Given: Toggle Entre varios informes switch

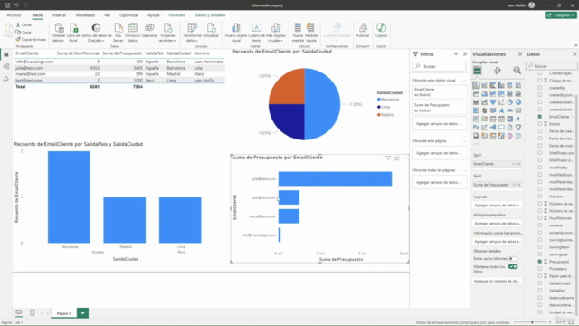Looking at the screenshot, I should (x=513, y=259).
